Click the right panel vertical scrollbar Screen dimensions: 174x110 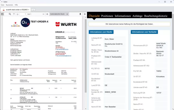click(x=173, y=32)
